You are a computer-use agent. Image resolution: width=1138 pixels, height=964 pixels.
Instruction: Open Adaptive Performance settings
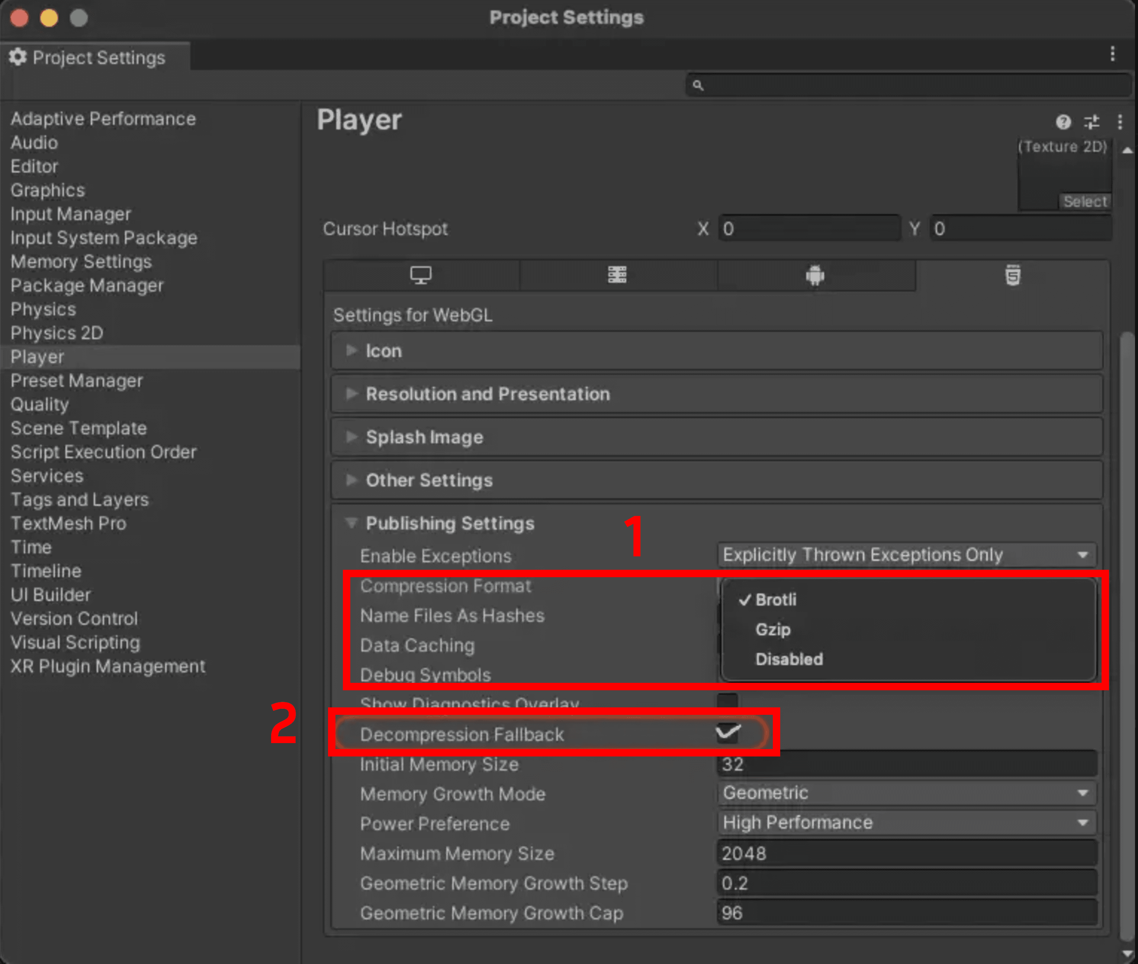(103, 119)
